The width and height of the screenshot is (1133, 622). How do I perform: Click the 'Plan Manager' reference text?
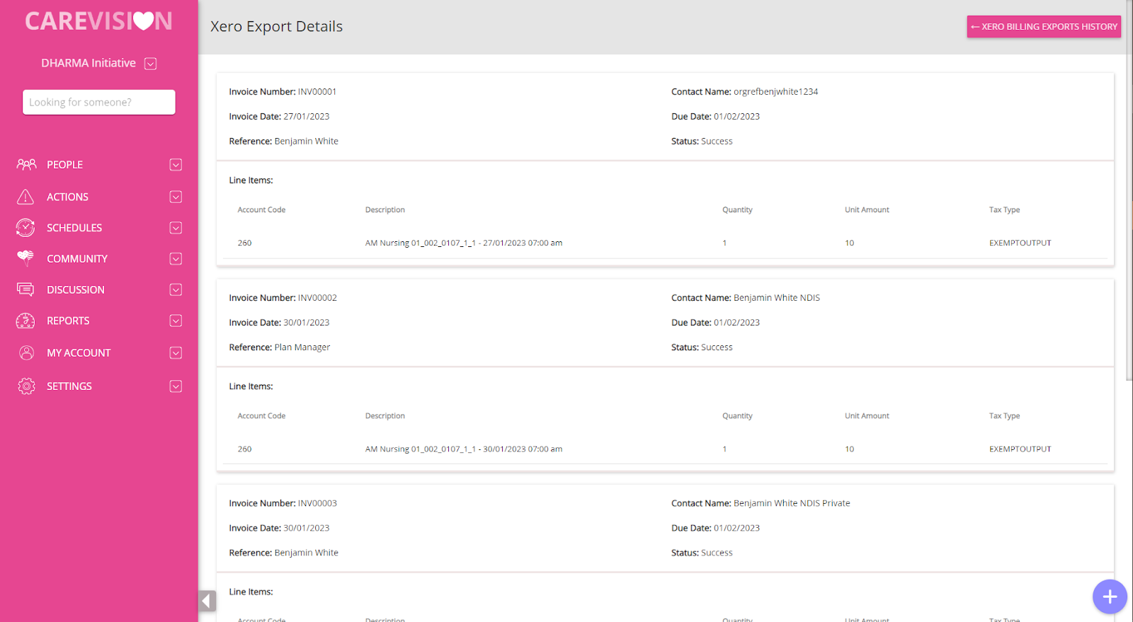(302, 347)
